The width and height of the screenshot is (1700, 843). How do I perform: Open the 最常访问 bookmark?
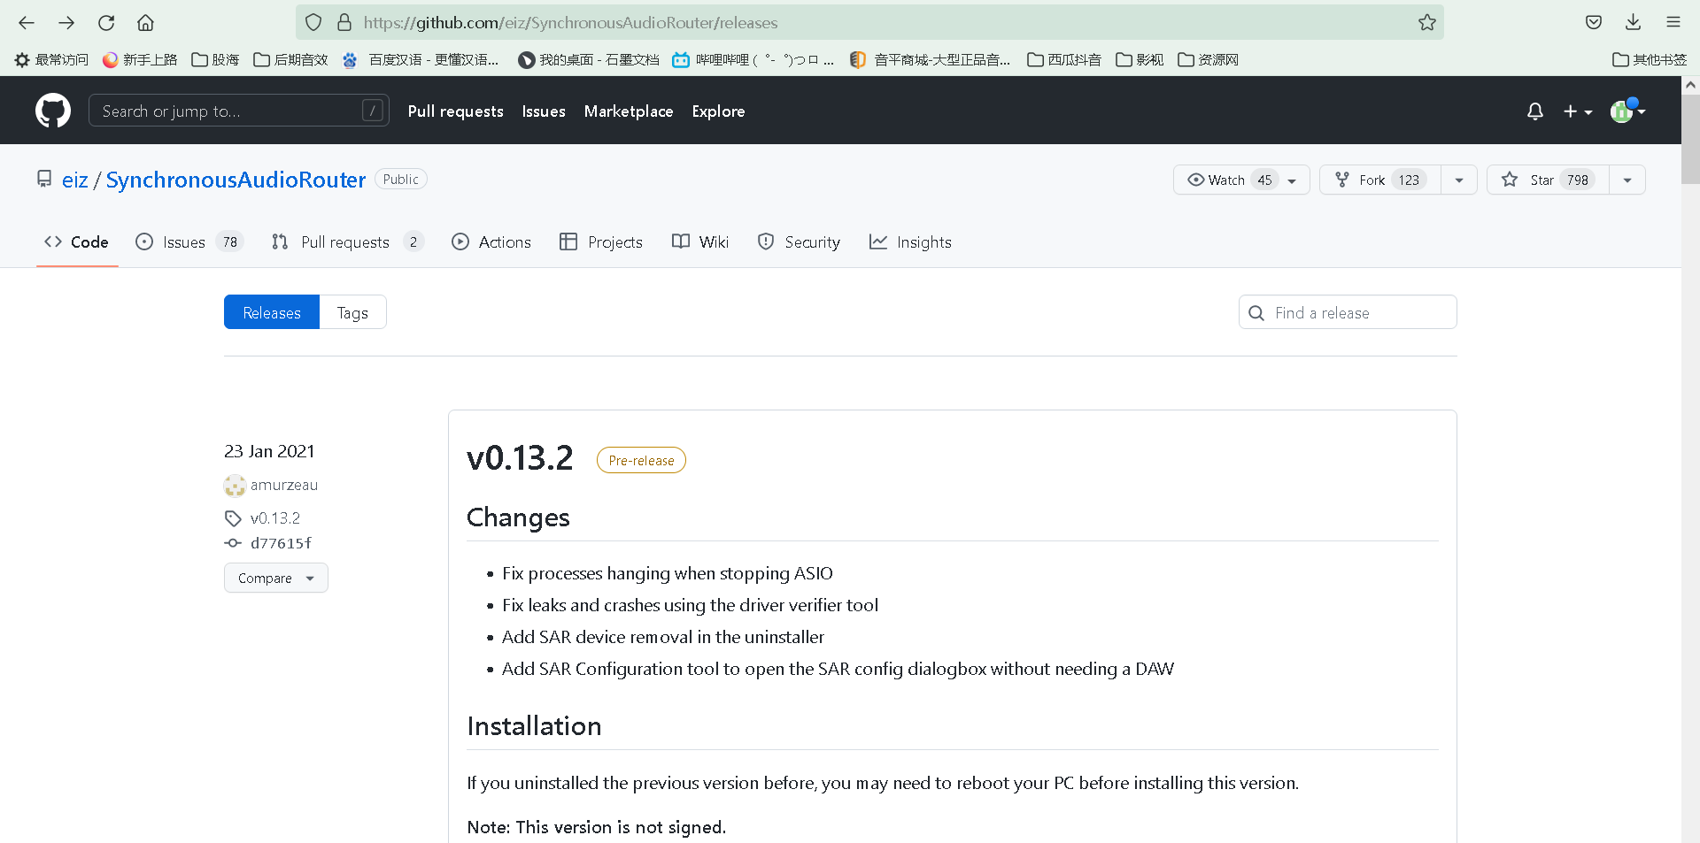[51, 59]
